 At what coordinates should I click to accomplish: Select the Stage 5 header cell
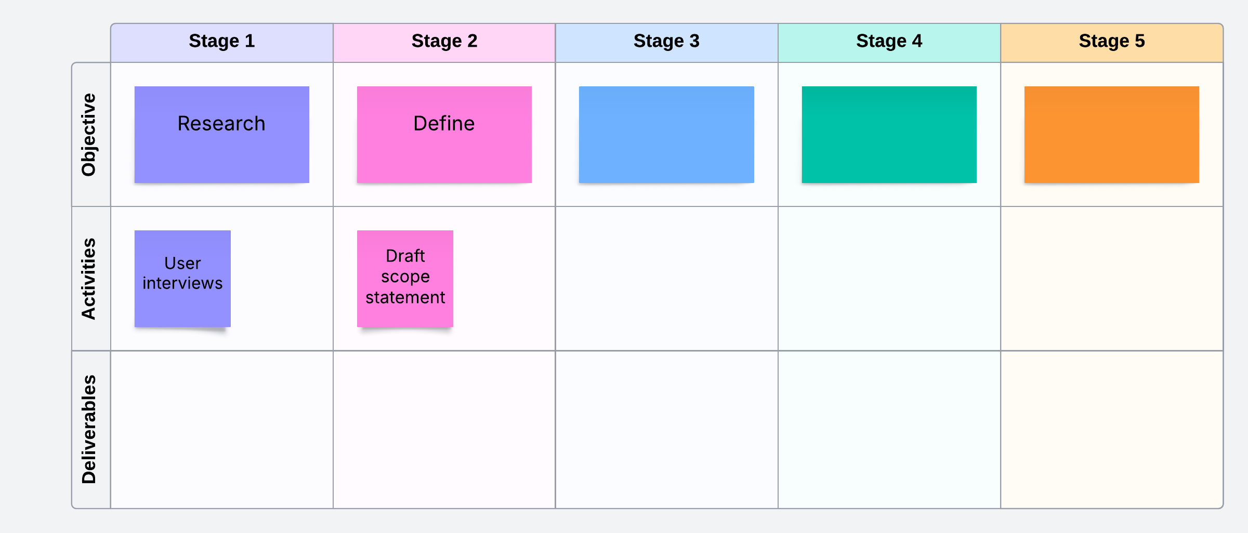tap(1111, 42)
